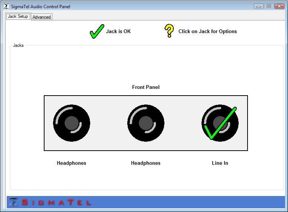Close the SigmaTel Audio Control Panel
Viewport: 288px width, 212px height.
(279, 6)
